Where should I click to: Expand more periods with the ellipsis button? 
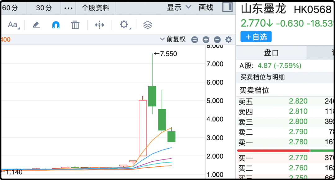point(68,8)
